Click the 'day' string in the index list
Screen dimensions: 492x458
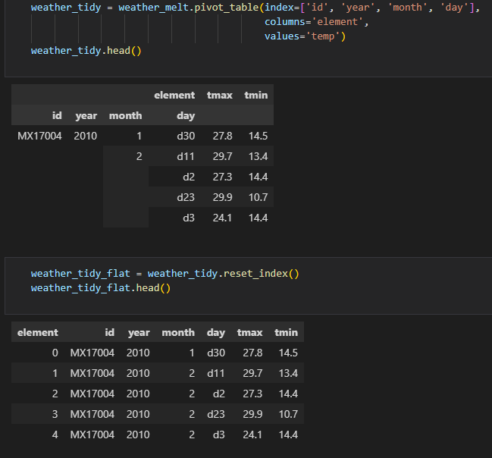pyautogui.click(x=454, y=8)
